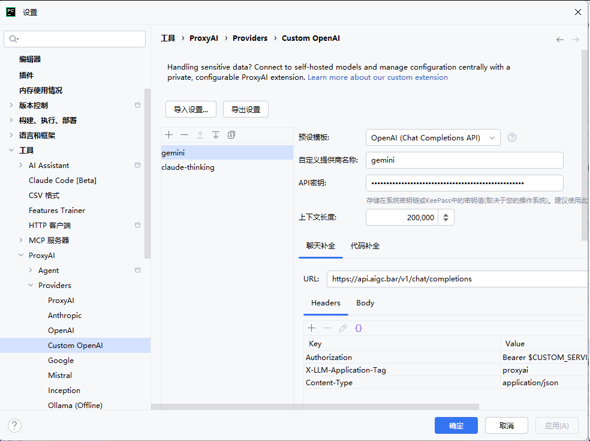Confirm settings with the 确定 button
590x441 pixels.
tap(456, 425)
